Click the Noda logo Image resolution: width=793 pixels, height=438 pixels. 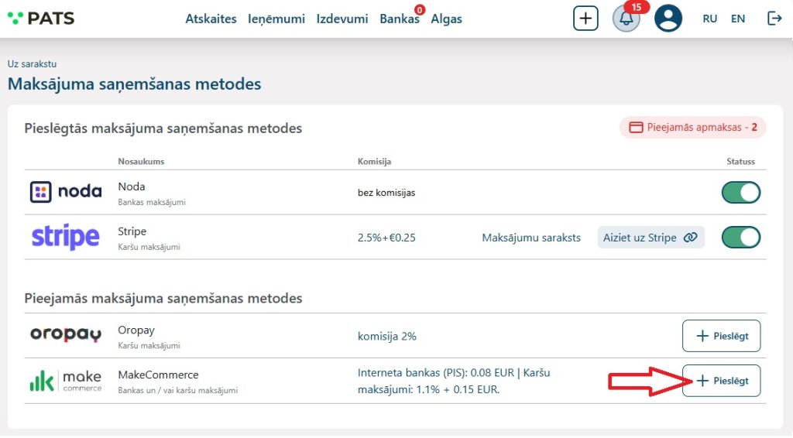point(66,192)
